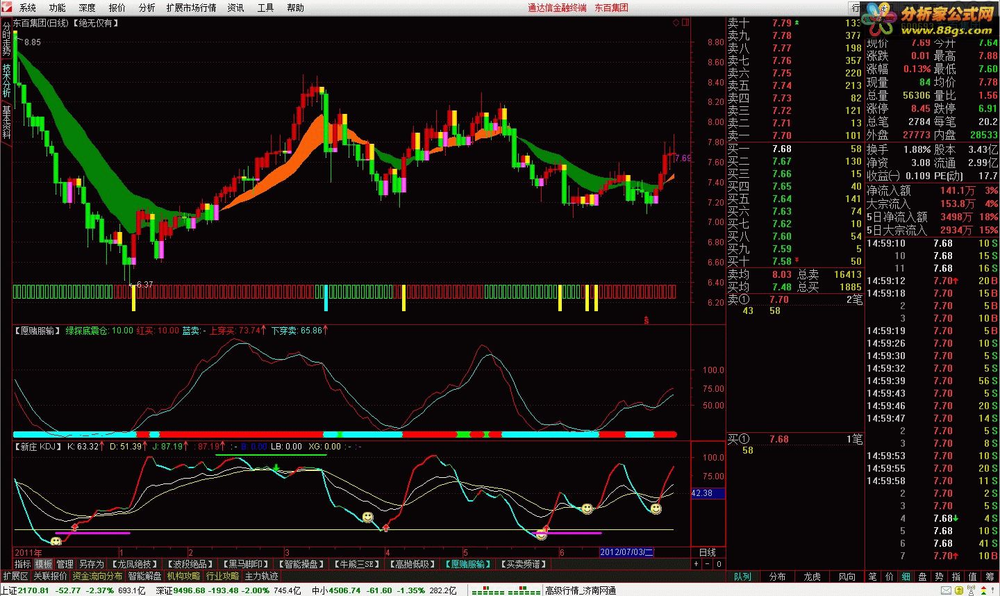Click the green connection signal bars in the status bar
The image size is (1000, 596).
coord(506,590)
